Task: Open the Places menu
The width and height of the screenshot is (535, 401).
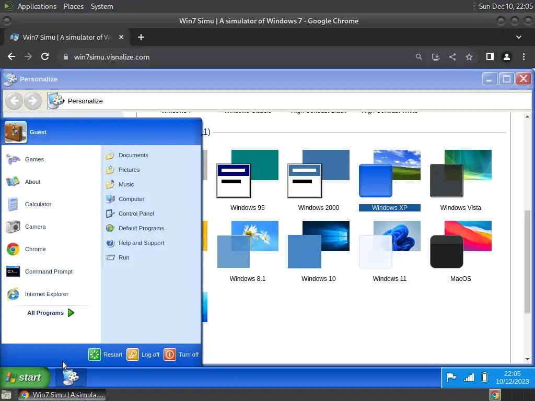Action: click(73, 6)
